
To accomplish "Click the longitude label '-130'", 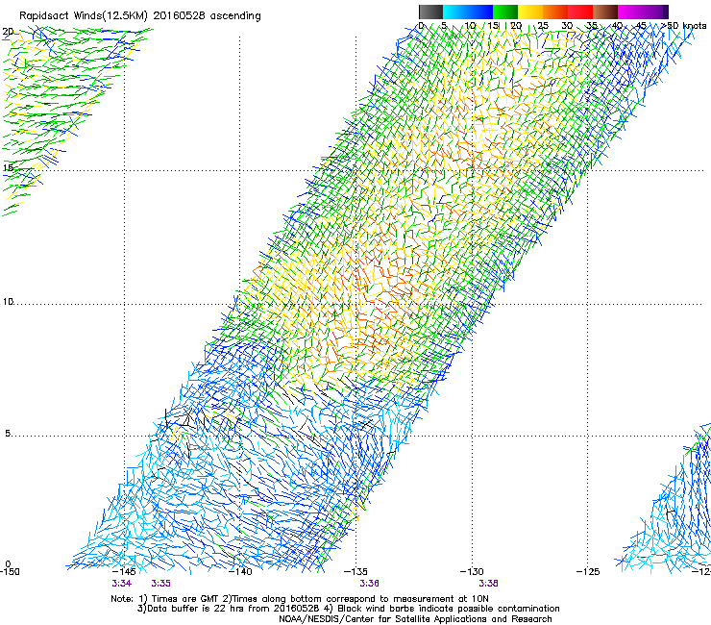I will [x=472, y=572].
